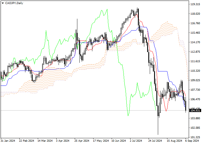Click the current price tag 104.931

coord(195,110)
